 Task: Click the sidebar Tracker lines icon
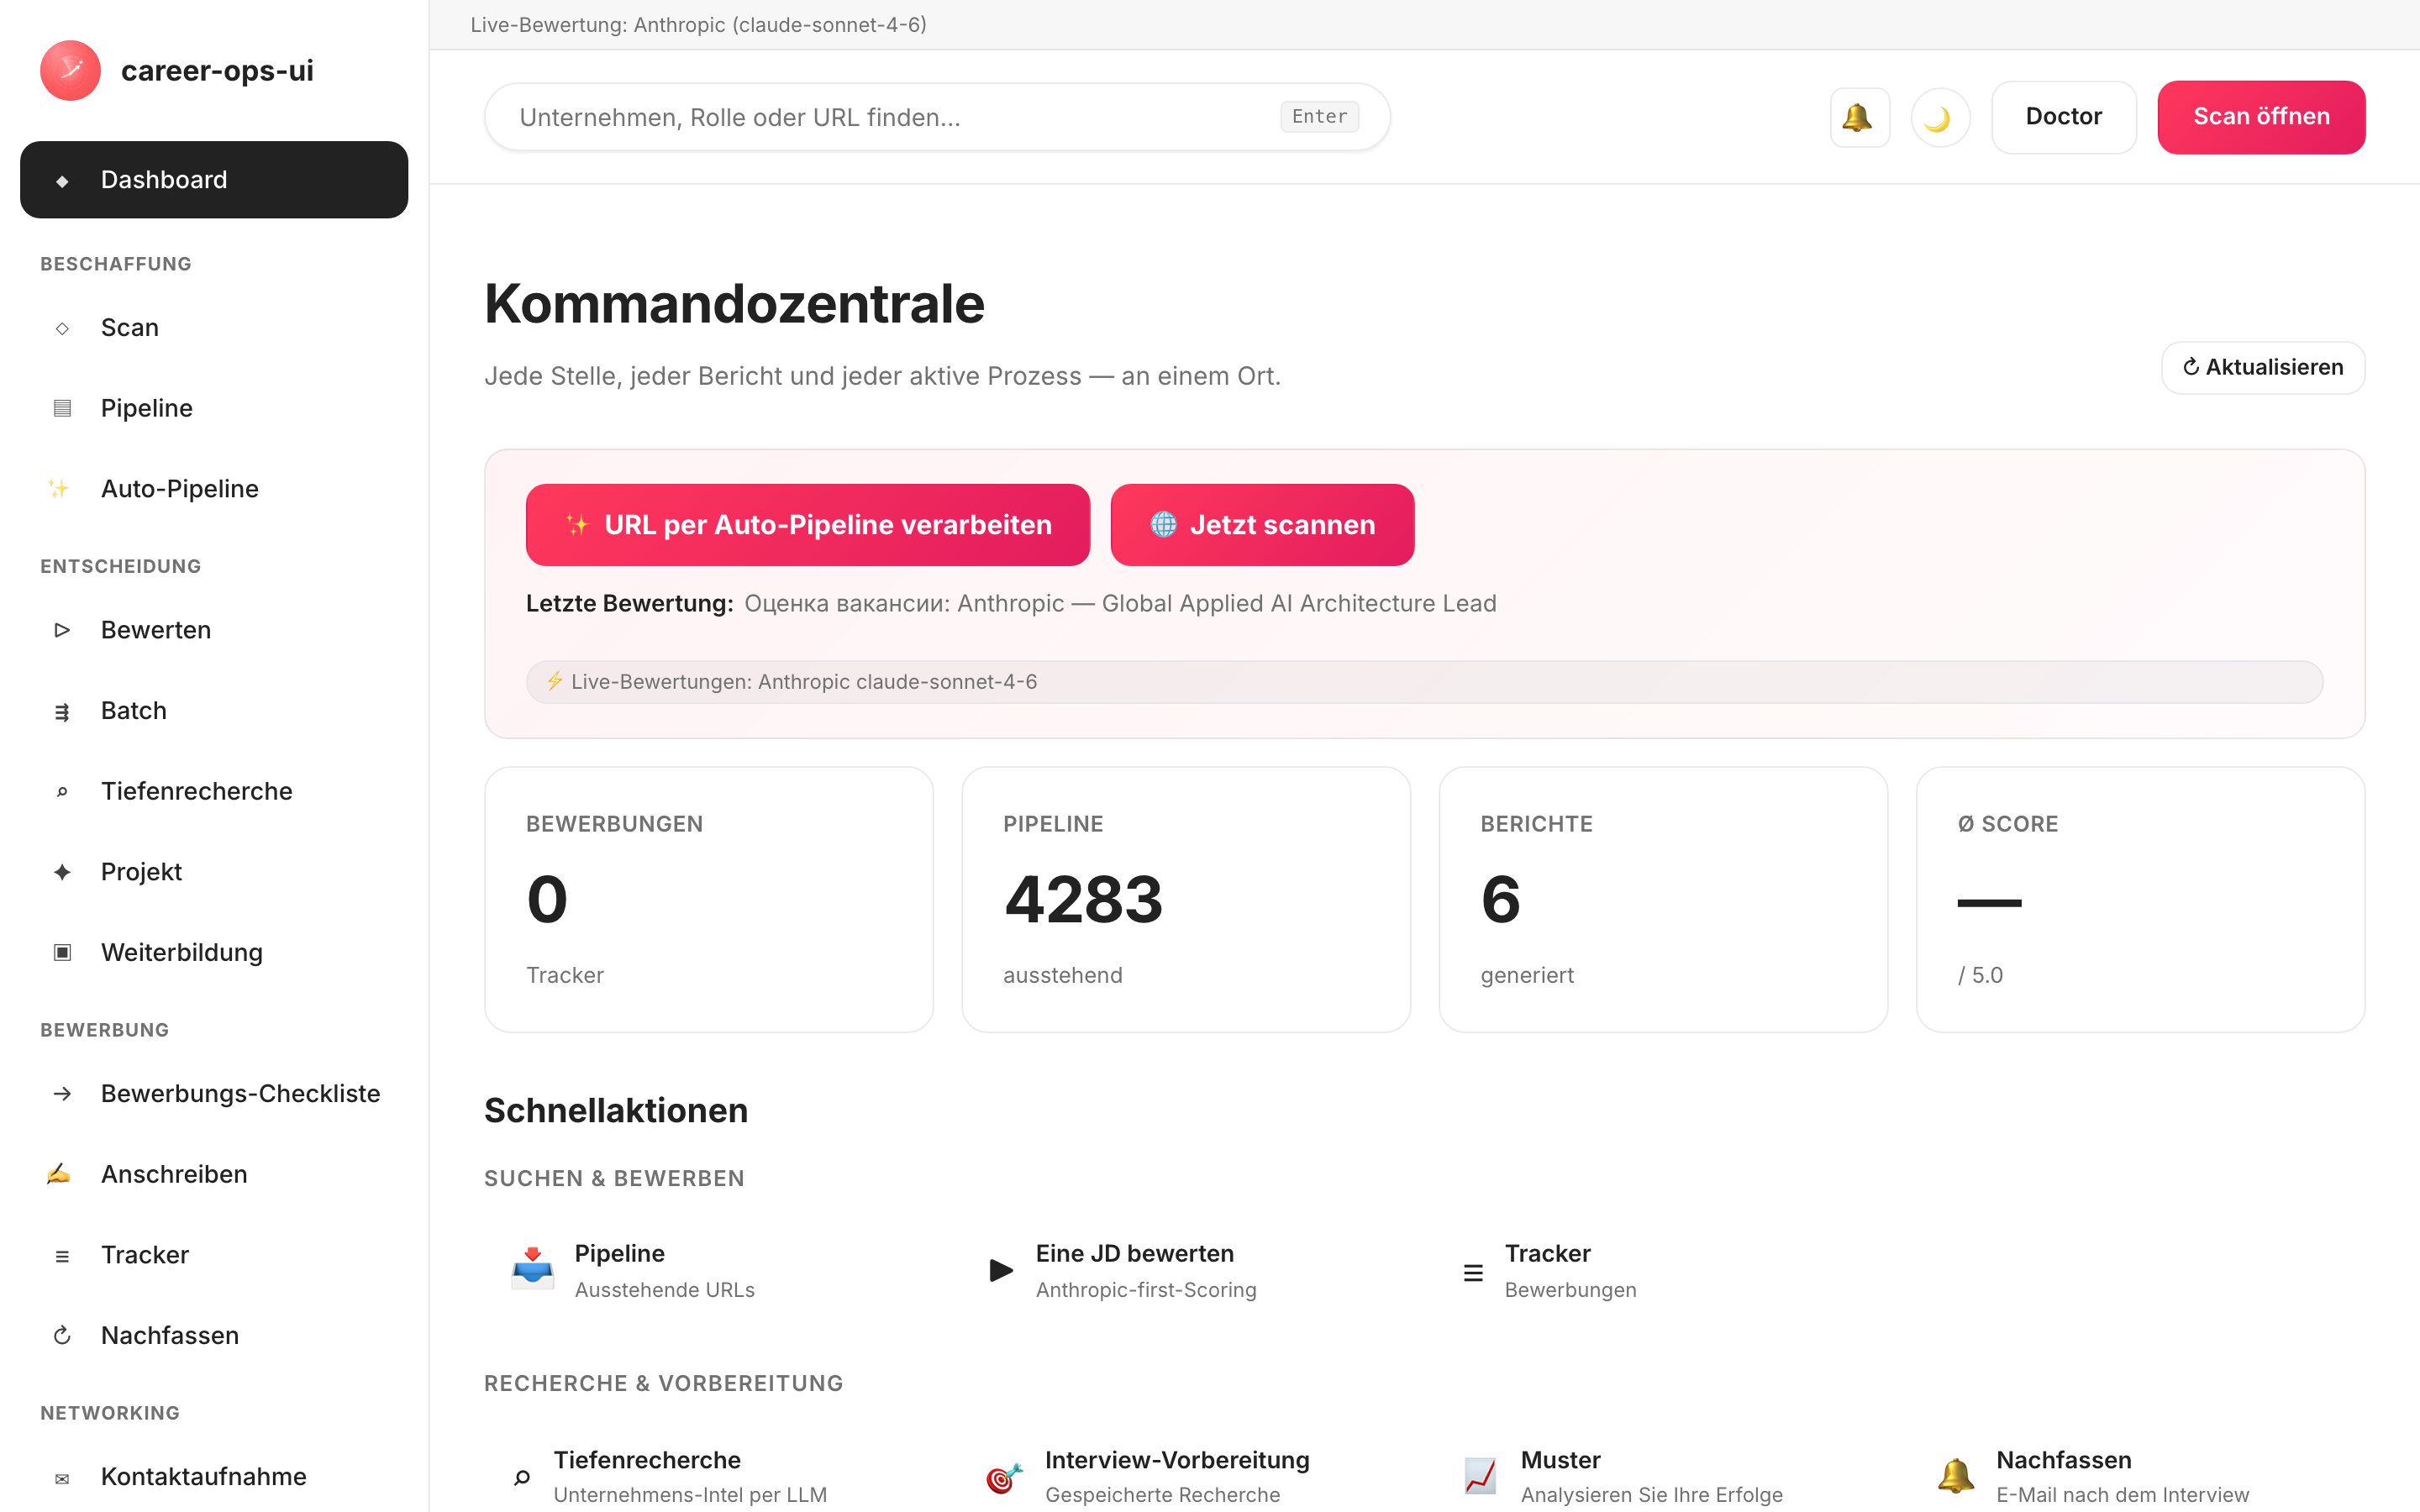(x=62, y=1256)
